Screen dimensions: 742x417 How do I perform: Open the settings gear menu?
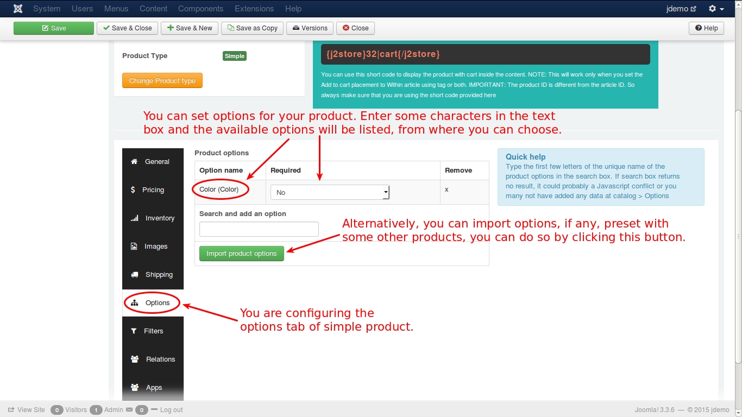pyautogui.click(x=716, y=9)
